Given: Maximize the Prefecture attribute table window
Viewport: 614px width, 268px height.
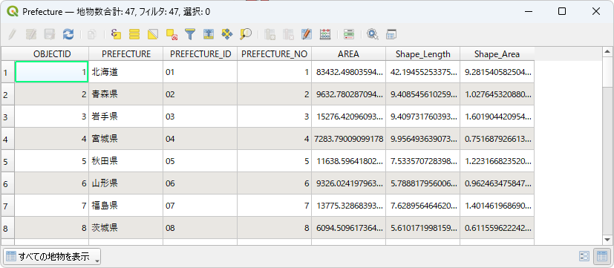Looking at the screenshot, I should tap(562, 11).
